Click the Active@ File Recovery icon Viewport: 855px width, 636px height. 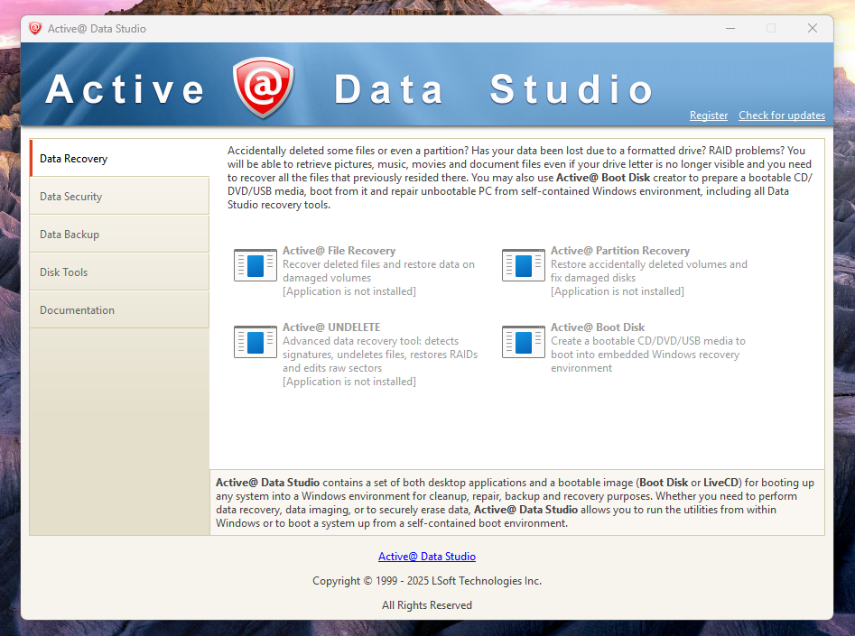point(256,265)
